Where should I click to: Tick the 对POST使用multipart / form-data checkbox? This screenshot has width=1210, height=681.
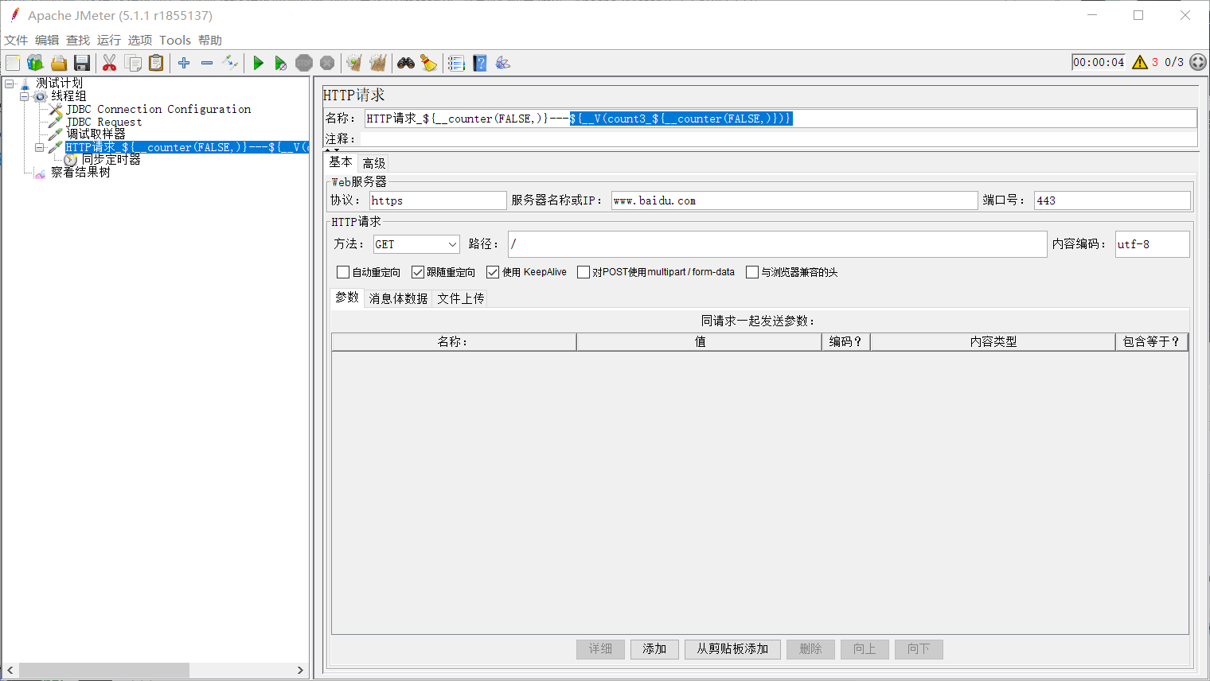[x=584, y=272]
